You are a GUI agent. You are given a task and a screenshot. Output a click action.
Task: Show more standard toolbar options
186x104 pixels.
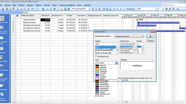coord(110,10)
